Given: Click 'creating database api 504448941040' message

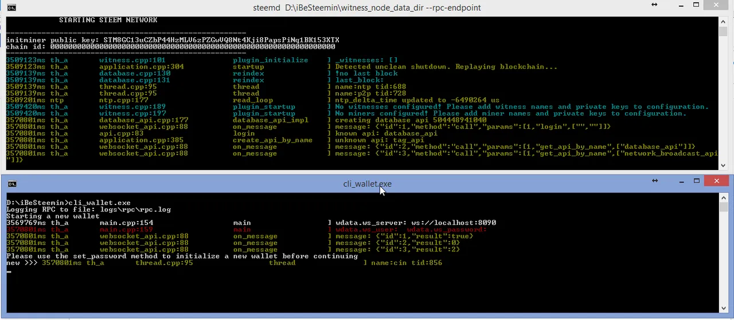Looking at the screenshot, I should click(x=411, y=120).
